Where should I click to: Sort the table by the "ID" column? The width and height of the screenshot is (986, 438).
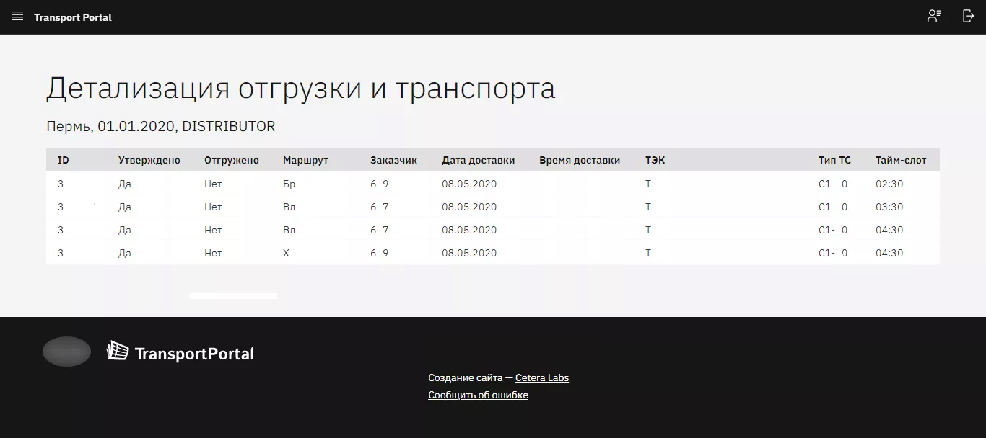point(64,160)
